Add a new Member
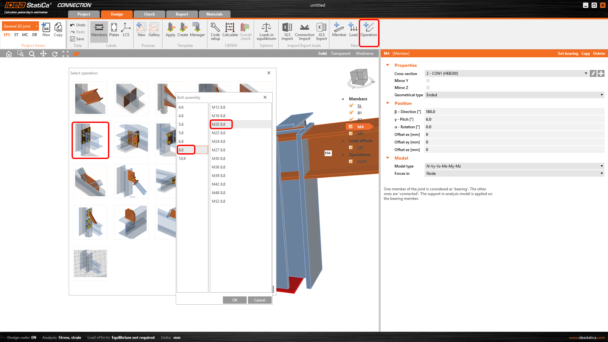The height and width of the screenshot is (342, 608). (339, 30)
